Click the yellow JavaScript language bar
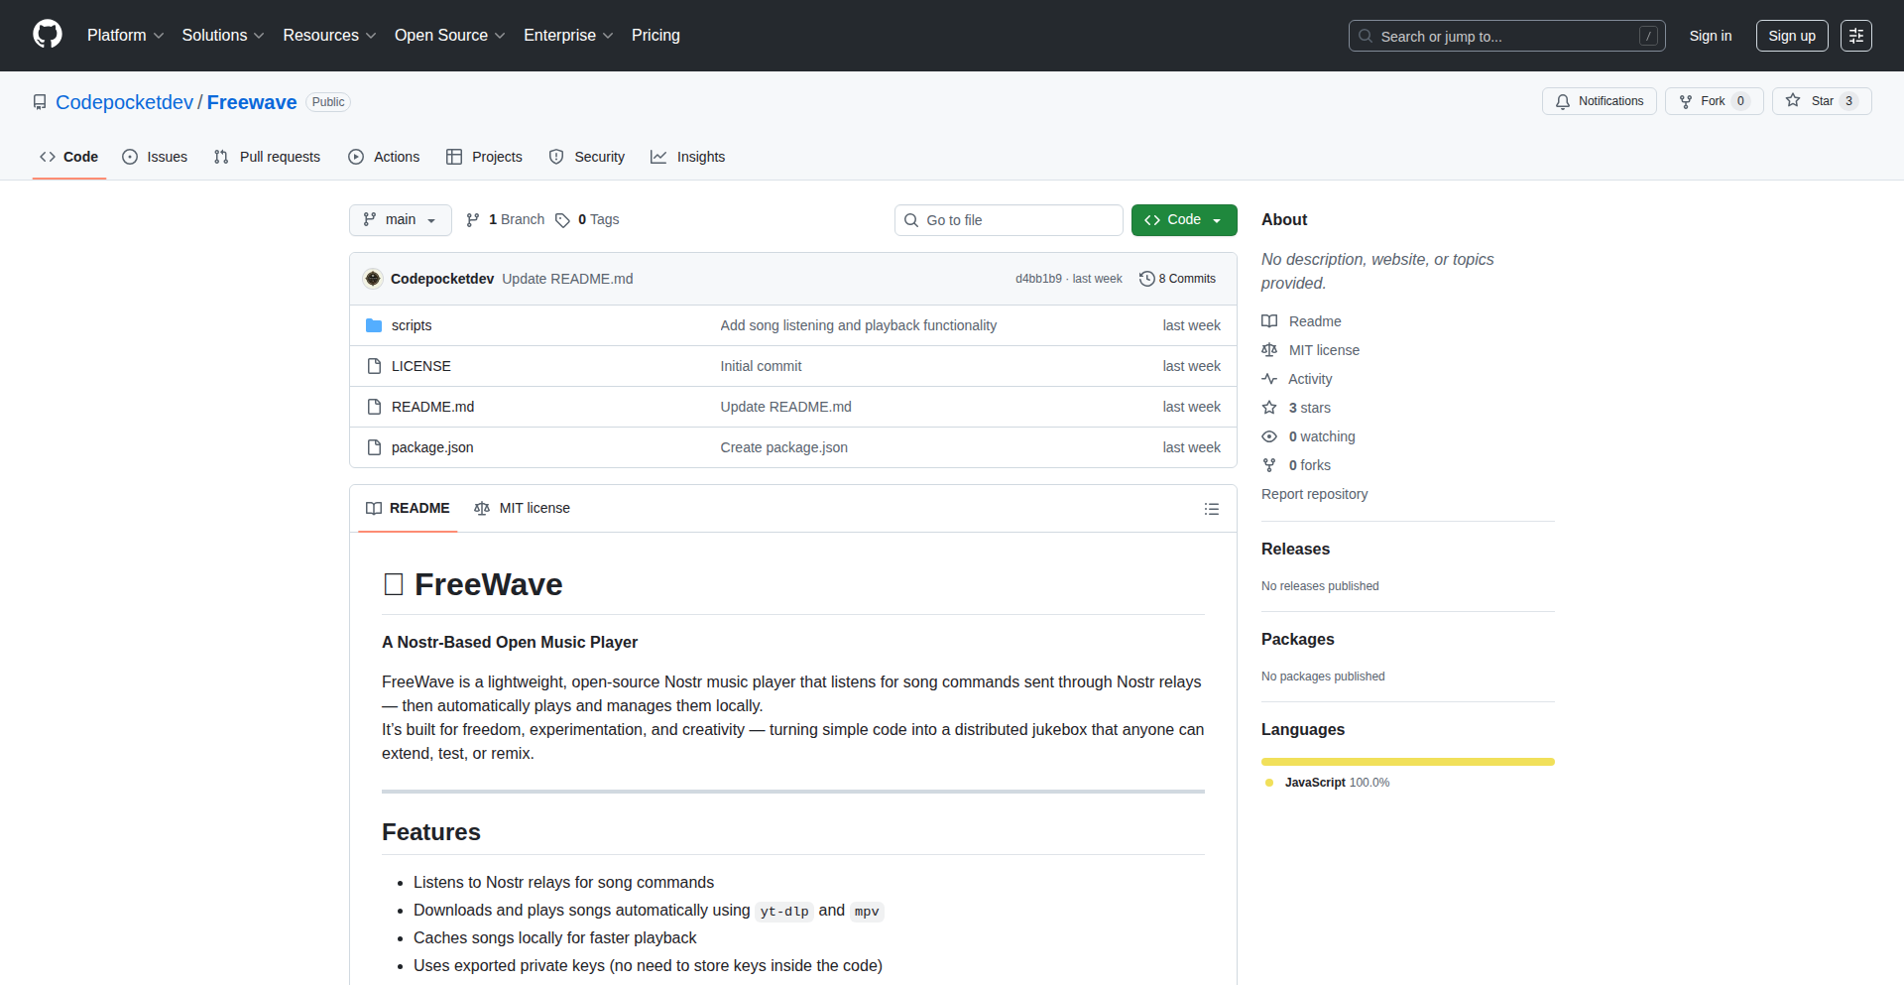1904x985 pixels. 1407,762
